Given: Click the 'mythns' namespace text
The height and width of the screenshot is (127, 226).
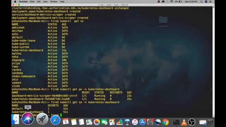Looking at the screenshot, I should 17,54.
